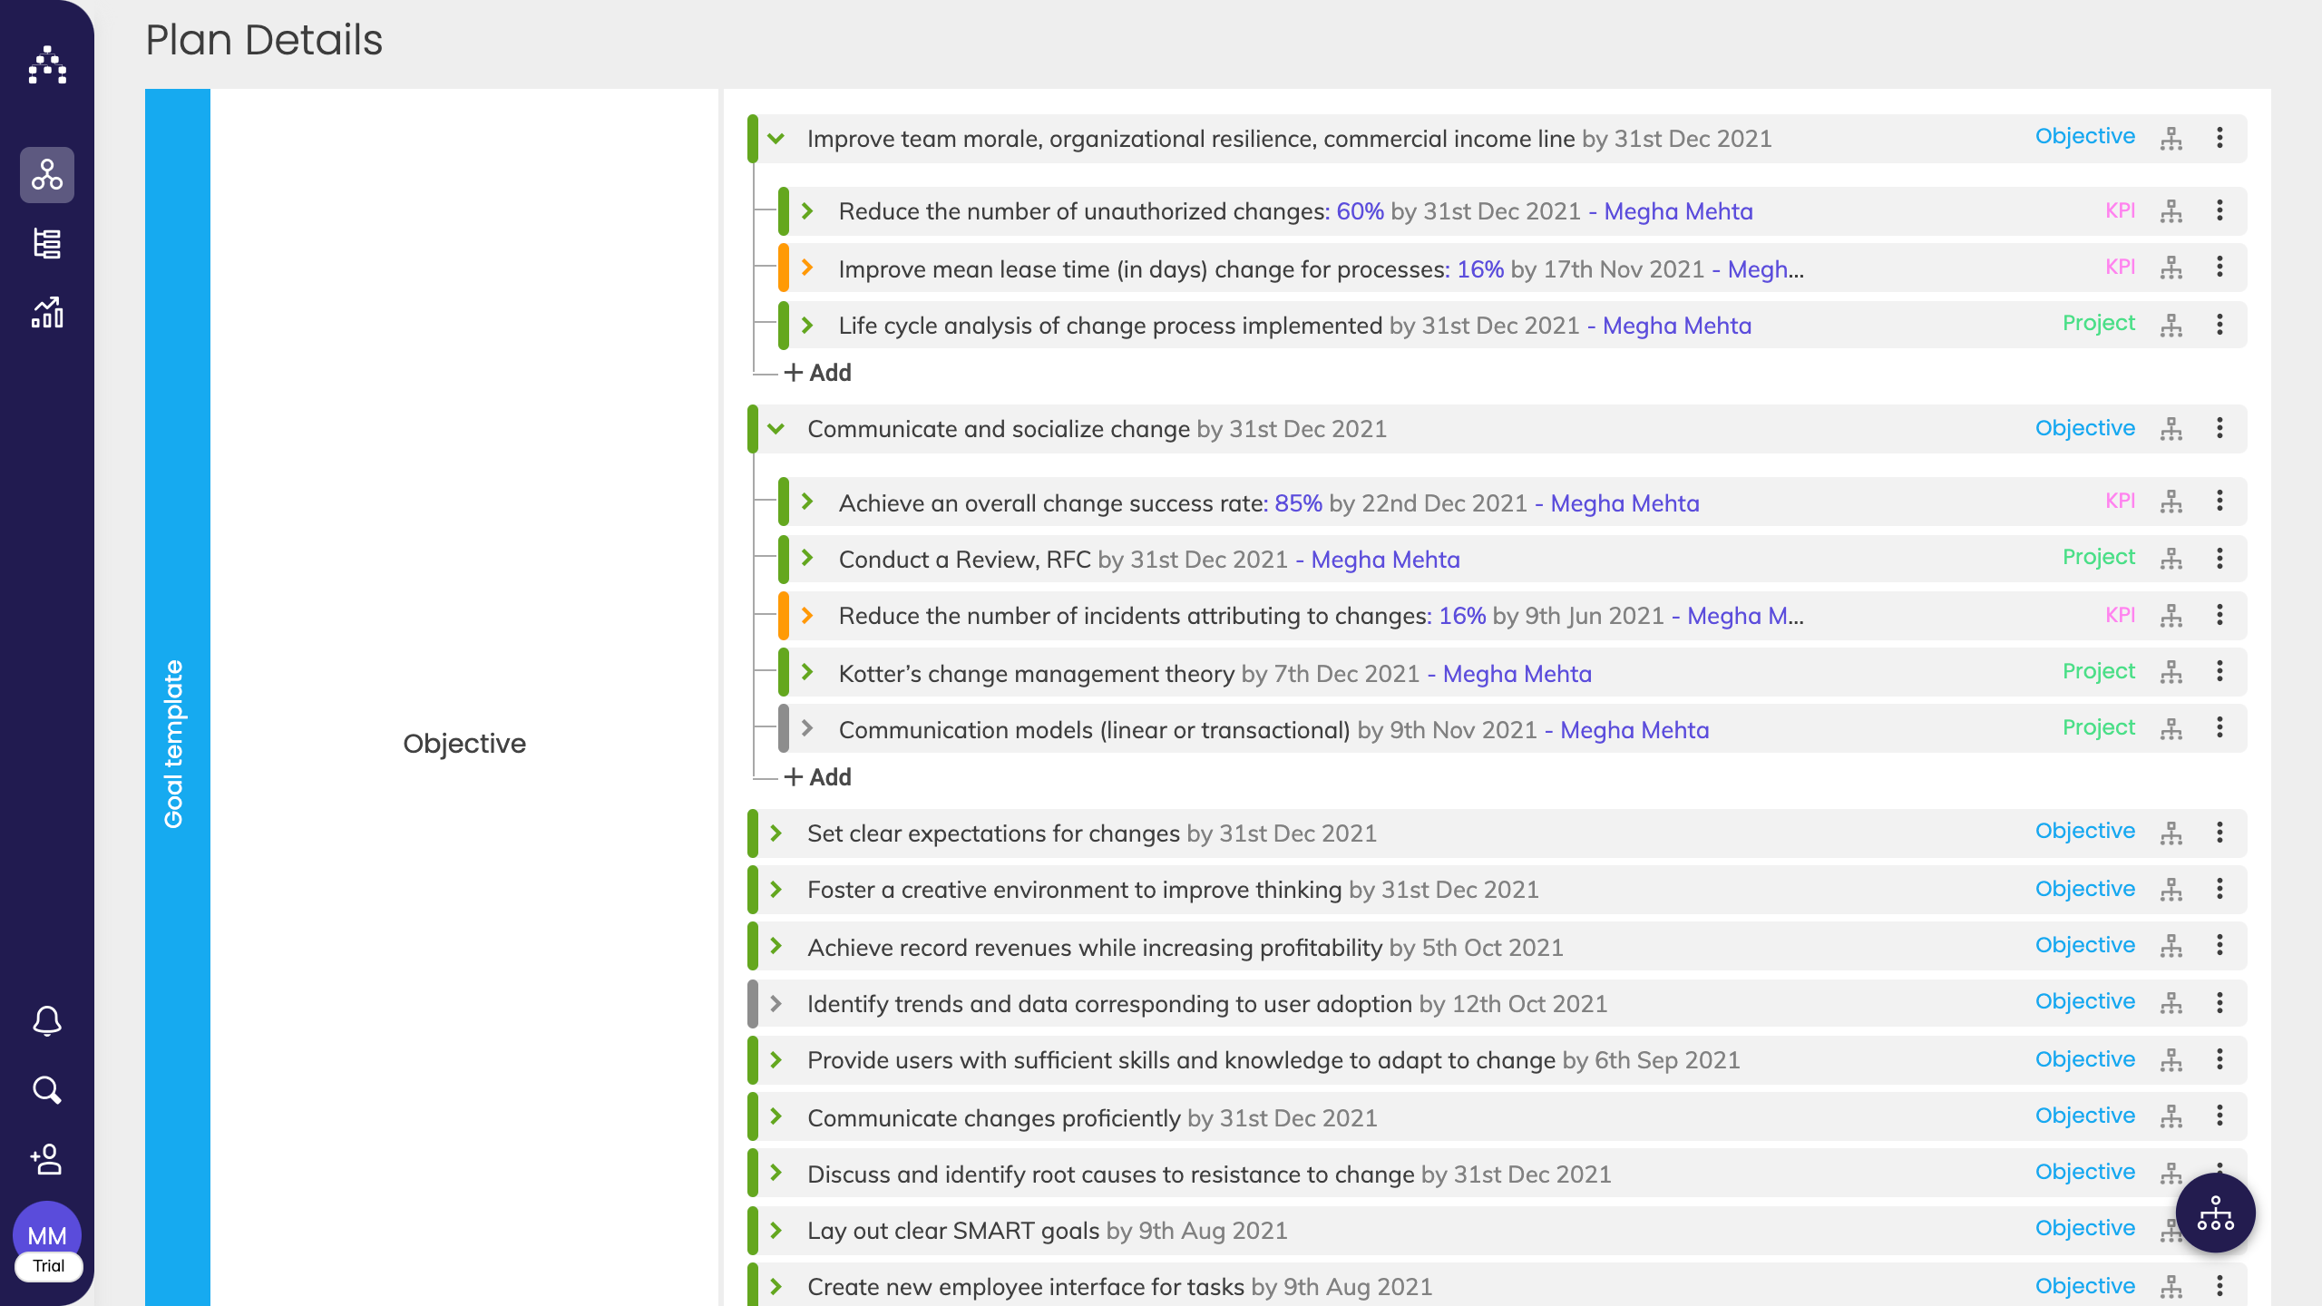Open the search magnifier icon
This screenshot has height=1306, width=2322.
(x=47, y=1090)
